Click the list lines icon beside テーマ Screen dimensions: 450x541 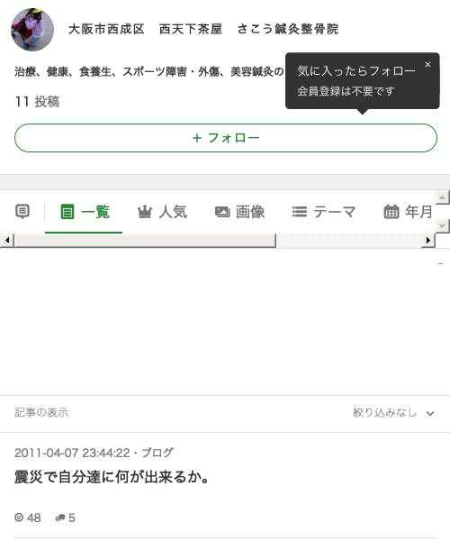click(300, 212)
